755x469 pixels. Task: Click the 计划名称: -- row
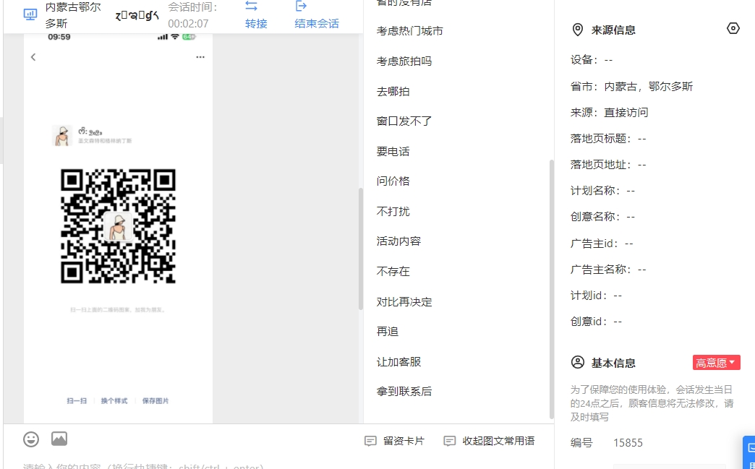coord(602,191)
